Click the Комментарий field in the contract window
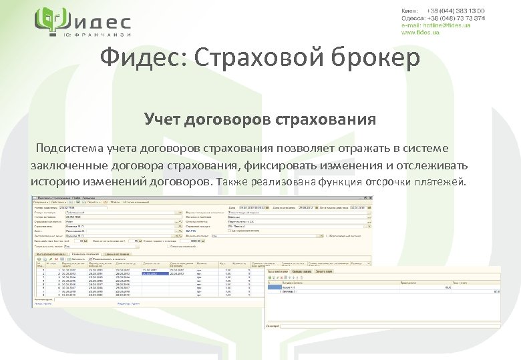This screenshot has height=360, width=521. [x=160, y=299]
